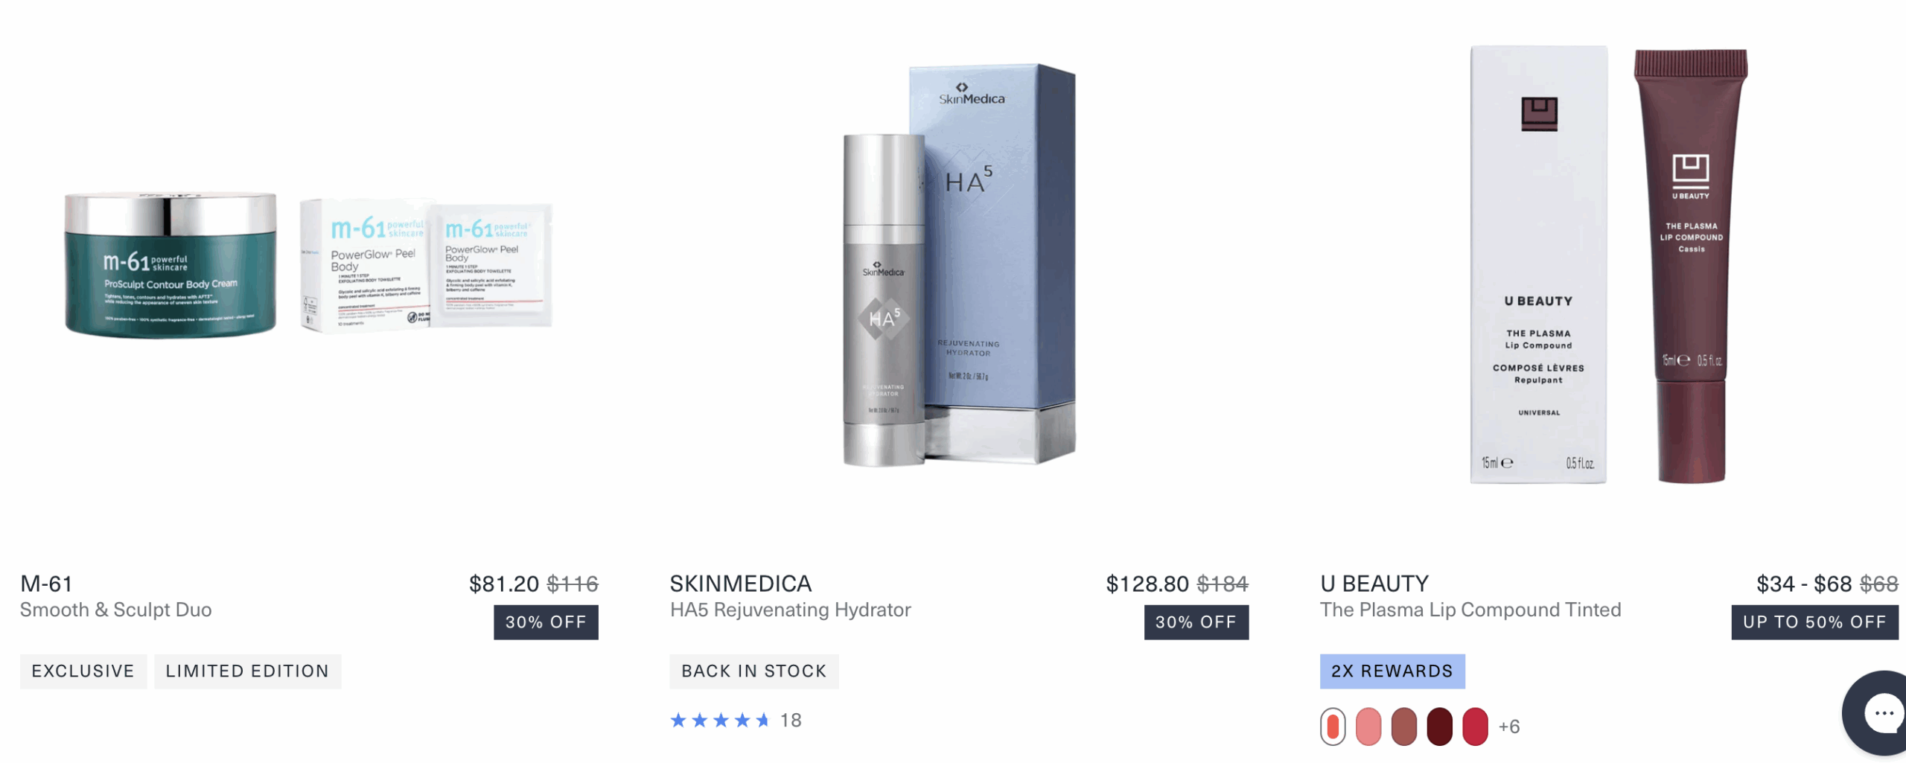Click the BACK IN STOCK tag

point(754,671)
